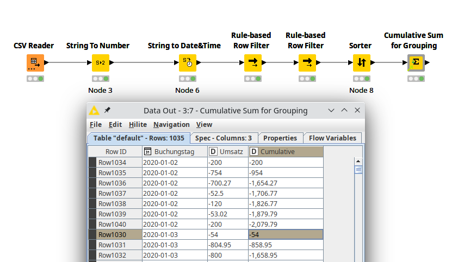This screenshot has width=464, height=262.
Task: Switch to Spec - Columns: 3 tab
Action: pyautogui.click(x=224, y=138)
